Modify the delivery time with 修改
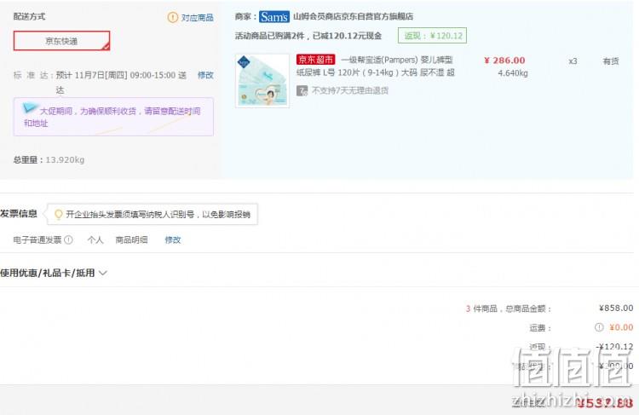 (205, 75)
